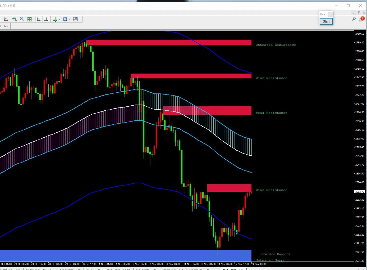Toggle the chart shift icon
This screenshot has height=270, width=367.
coord(46,19)
